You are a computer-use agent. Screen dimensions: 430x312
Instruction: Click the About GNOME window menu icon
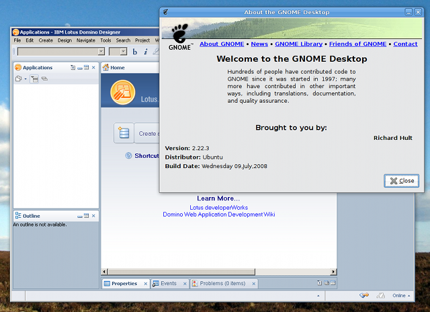pos(165,12)
